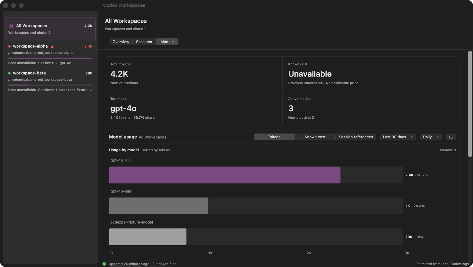Viewport: 473px width, 267px height.
Task: Click the truncated 'codexbar-fixture-…' sidebar model name
Action: point(76,90)
